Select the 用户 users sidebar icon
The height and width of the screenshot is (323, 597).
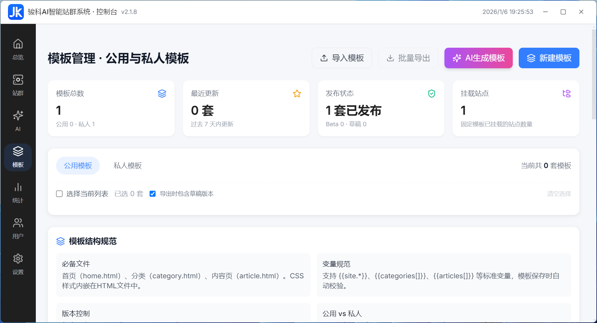[x=18, y=228]
